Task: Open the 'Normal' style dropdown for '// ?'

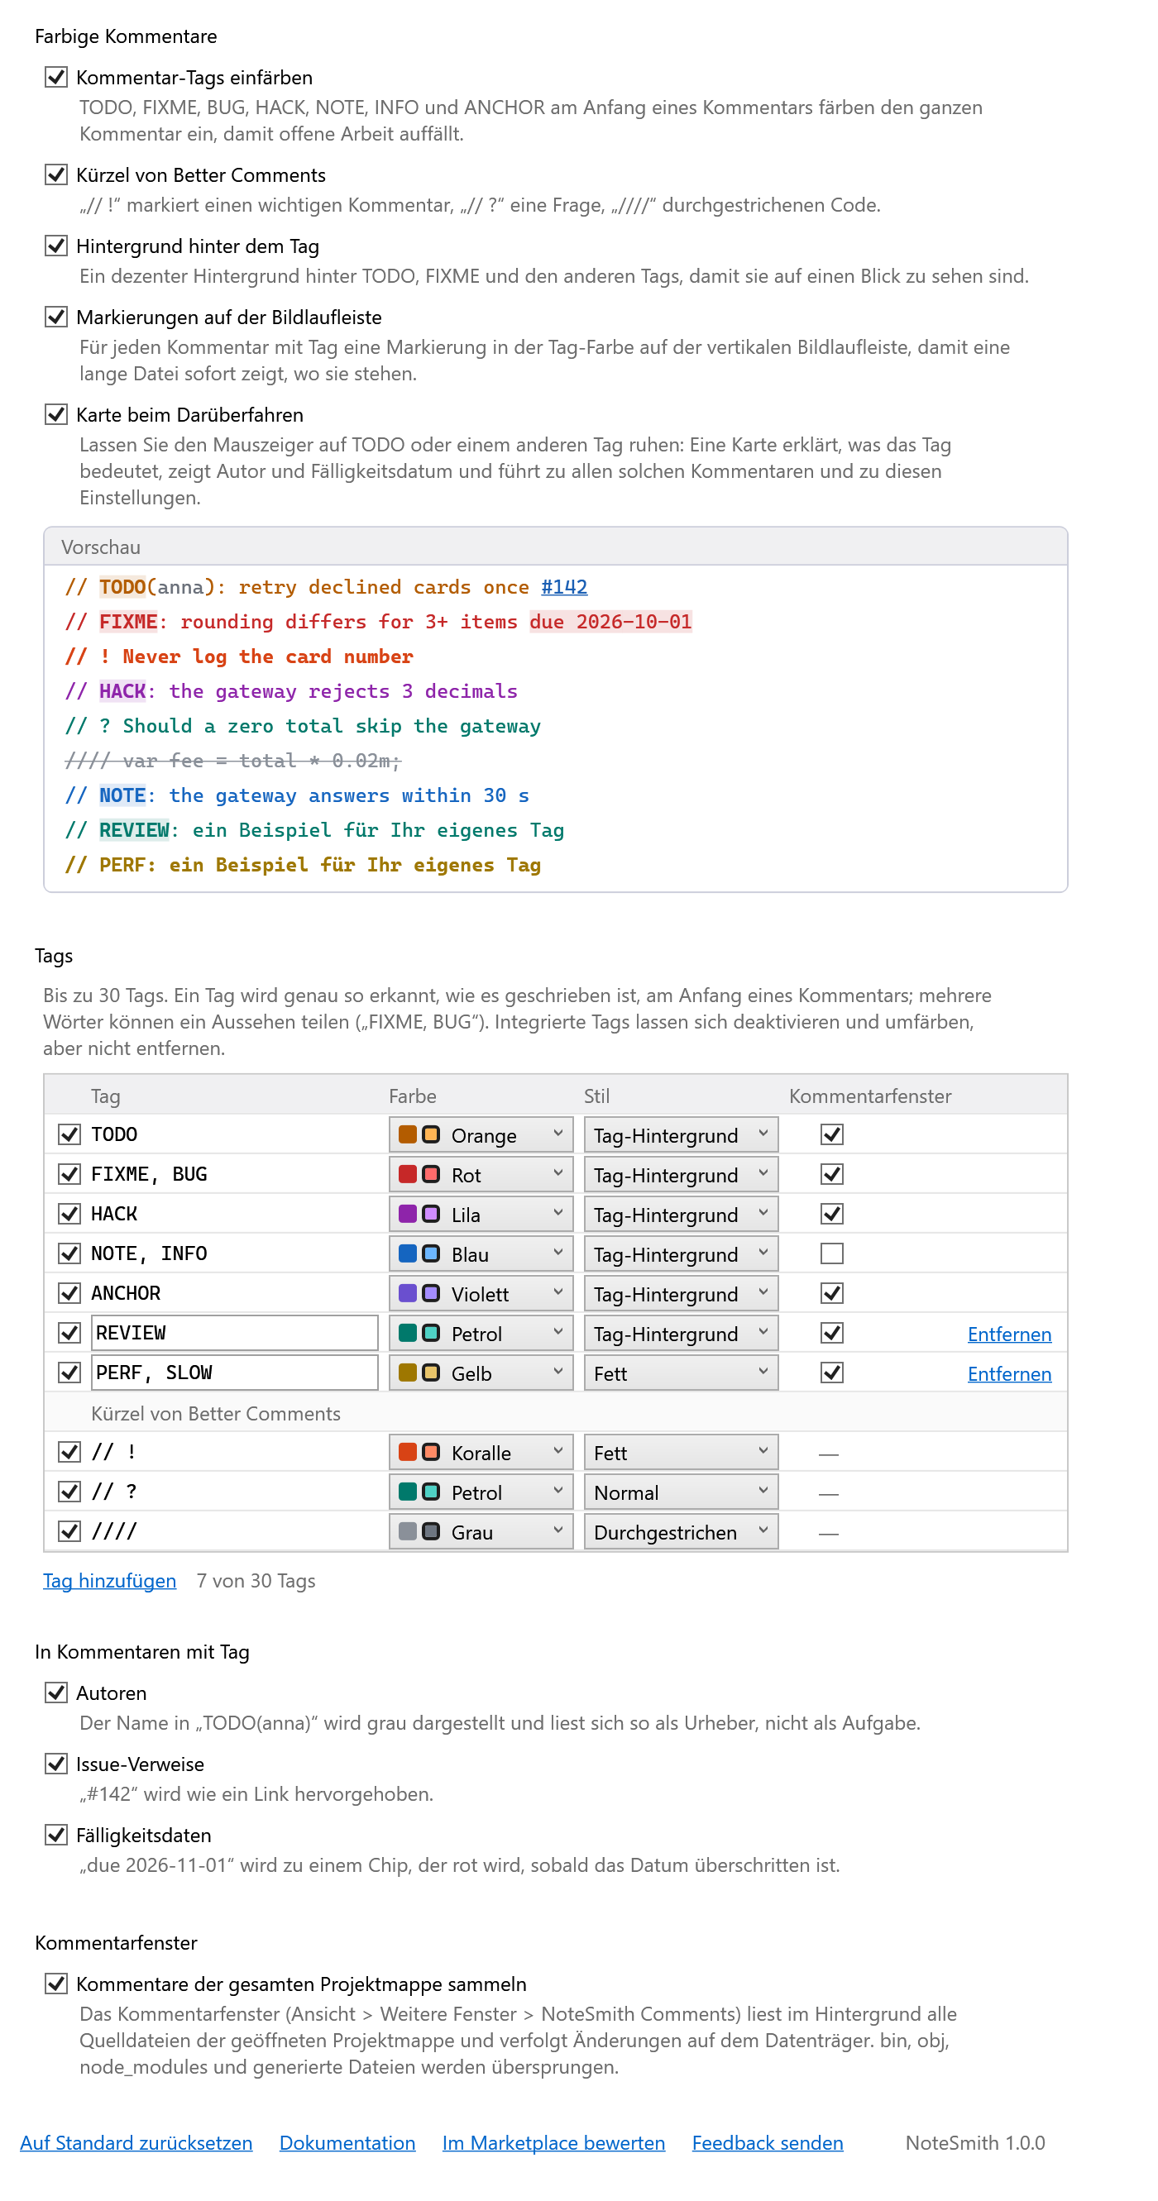Action: point(681,1492)
